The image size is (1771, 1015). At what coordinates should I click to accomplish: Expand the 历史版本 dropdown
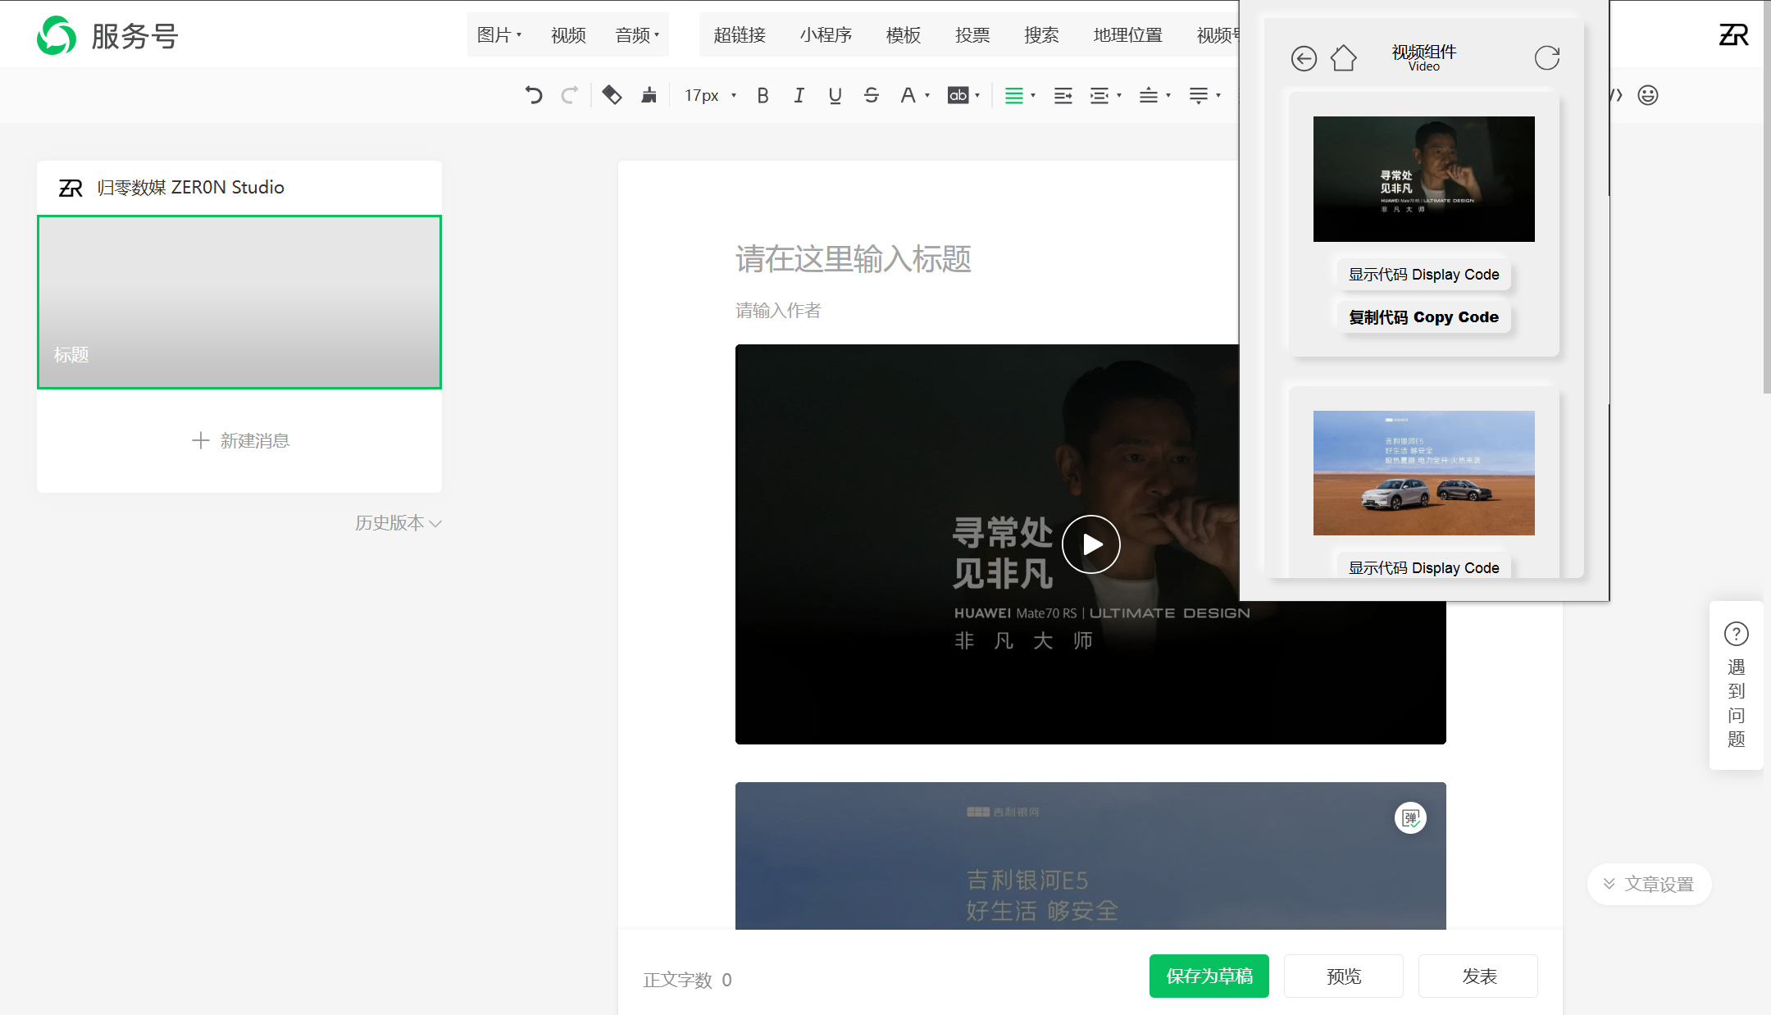click(x=398, y=523)
